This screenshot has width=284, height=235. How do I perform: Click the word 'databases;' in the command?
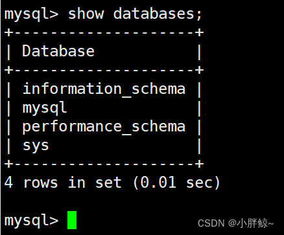point(158,14)
